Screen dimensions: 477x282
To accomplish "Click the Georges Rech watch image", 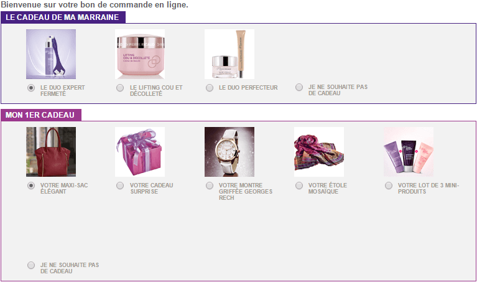I will tap(229, 152).
